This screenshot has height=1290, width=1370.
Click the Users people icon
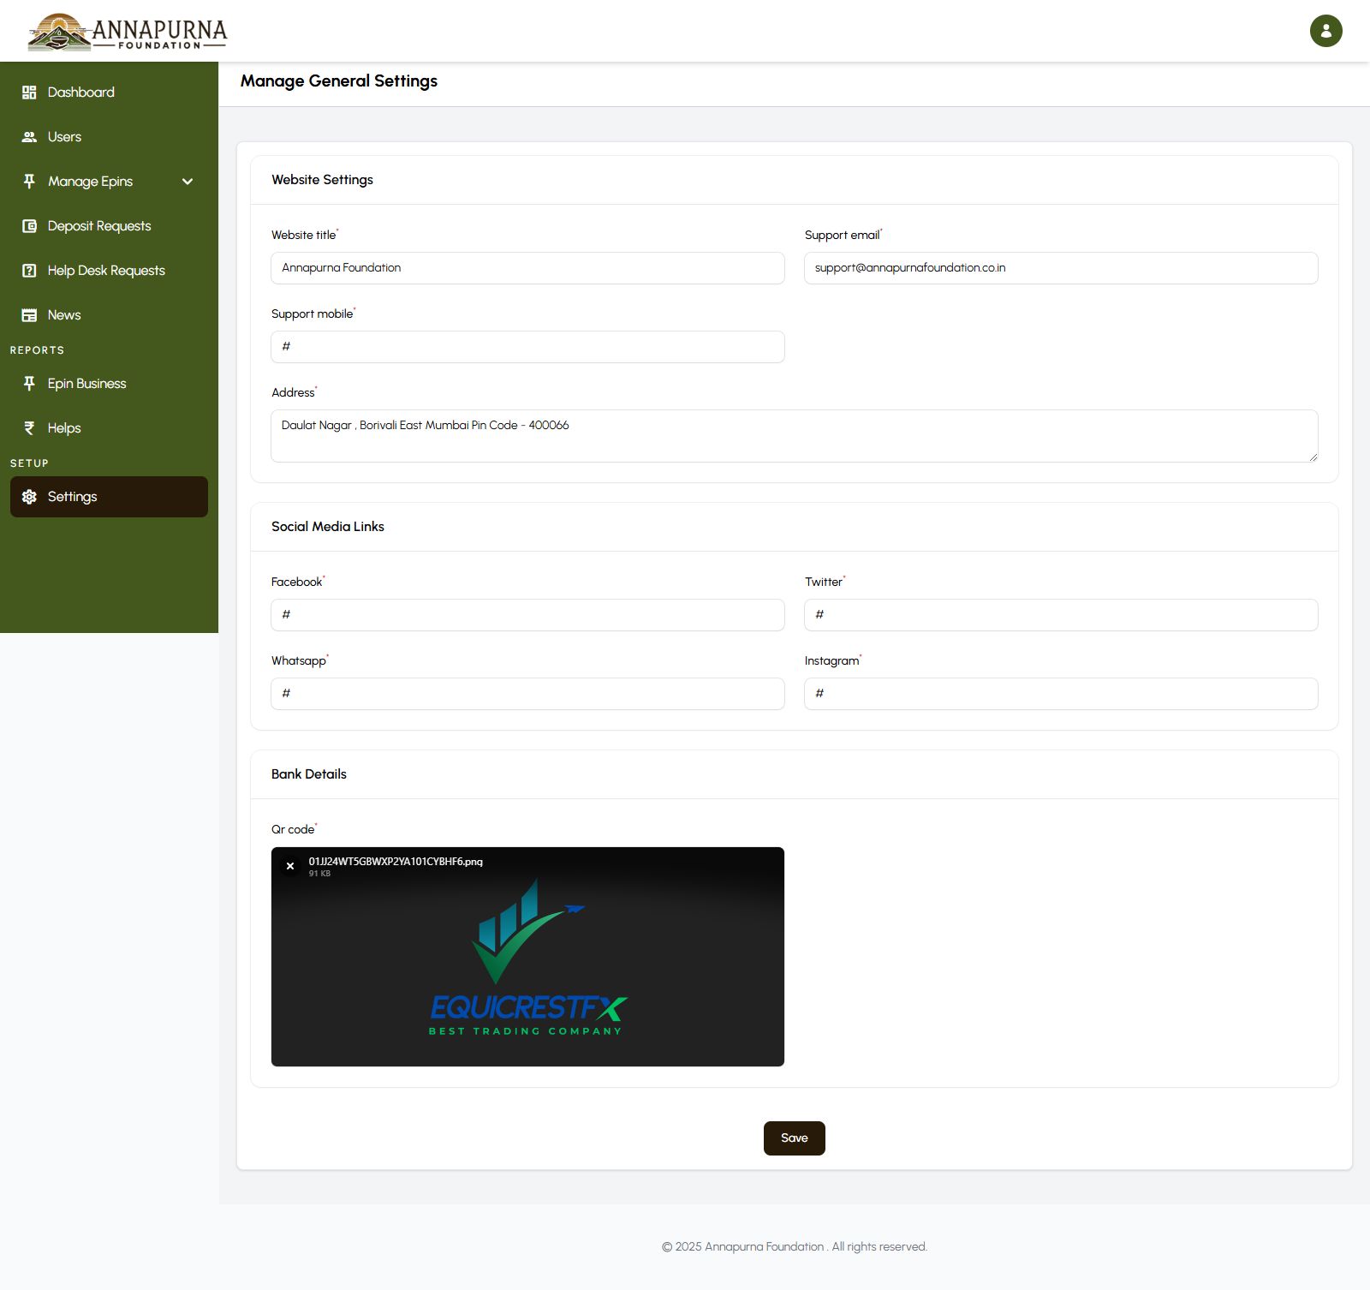[29, 137]
